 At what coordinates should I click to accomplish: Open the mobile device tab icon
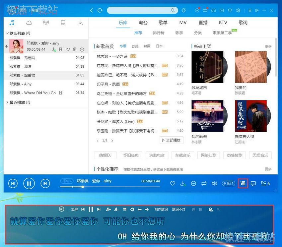pyautogui.click(x=63, y=23)
